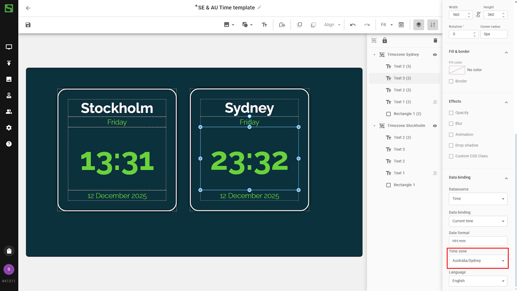Delete selected layer with trash icon
Image resolution: width=518 pixels, height=291 pixels.
pyautogui.click(x=435, y=40)
